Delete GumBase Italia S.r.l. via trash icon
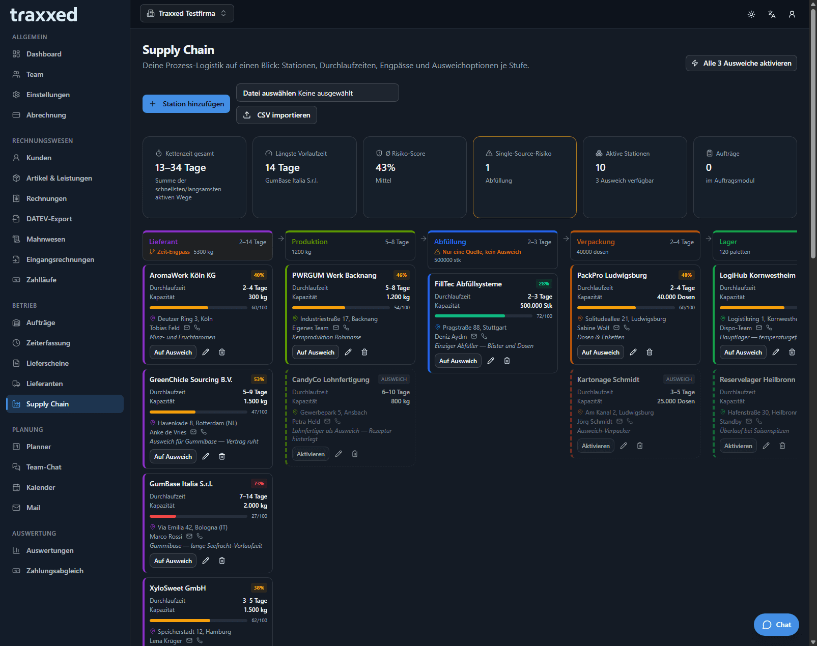 coord(222,561)
